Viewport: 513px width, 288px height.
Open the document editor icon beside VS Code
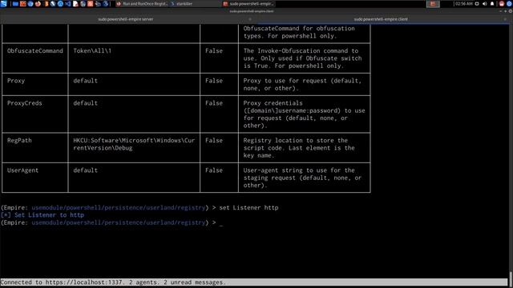coord(75,4)
